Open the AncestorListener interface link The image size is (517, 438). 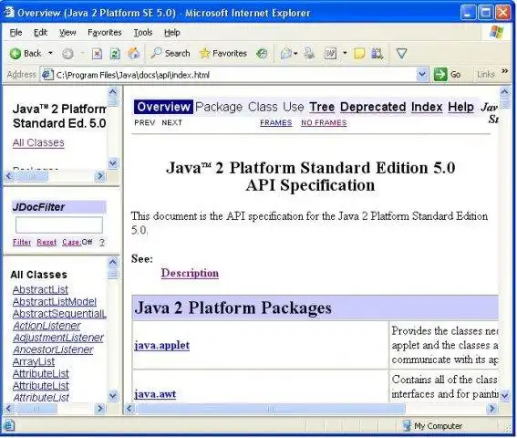[53, 349]
